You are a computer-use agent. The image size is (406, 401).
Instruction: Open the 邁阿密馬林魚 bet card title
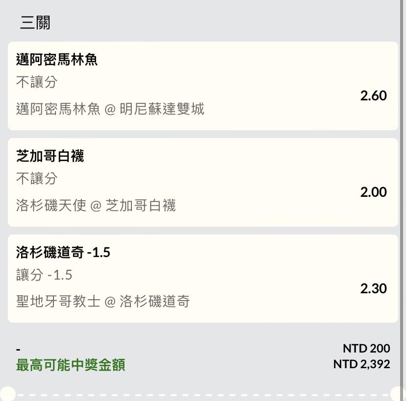click(57, 59)
